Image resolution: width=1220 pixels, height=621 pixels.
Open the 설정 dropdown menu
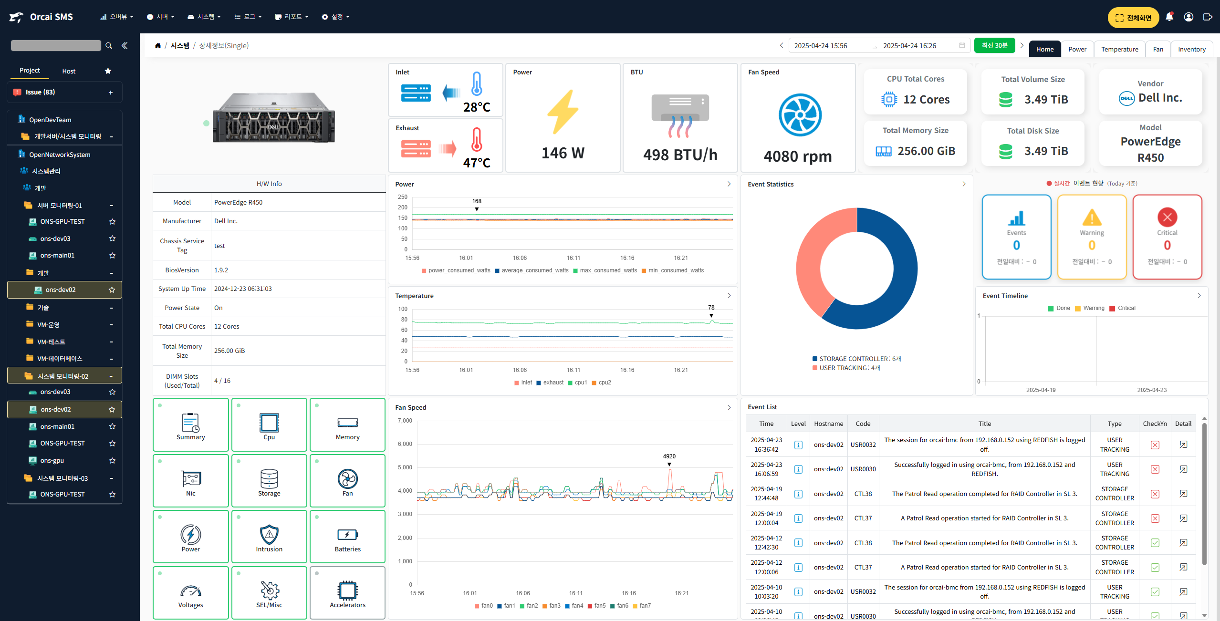point(335,17)
